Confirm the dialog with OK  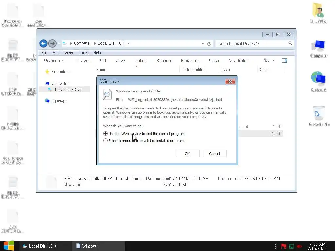[x=187, y=154]
